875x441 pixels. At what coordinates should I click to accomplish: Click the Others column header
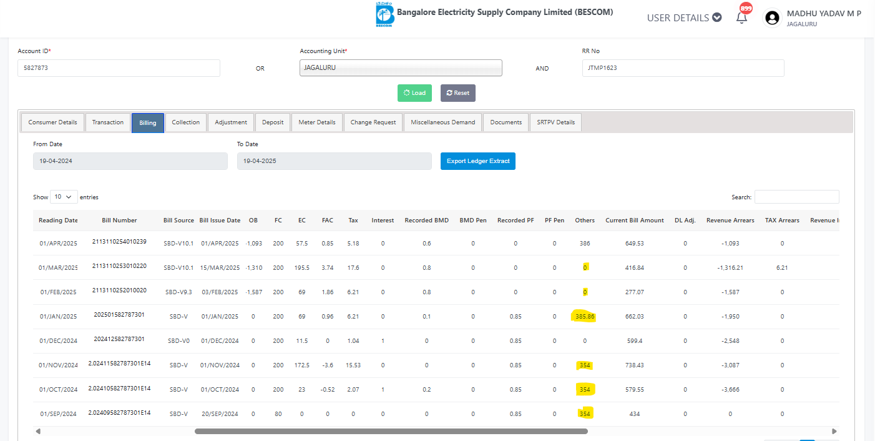coord(585,220)
